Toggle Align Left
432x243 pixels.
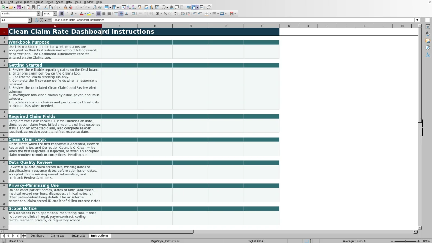(x=99, y=14)
